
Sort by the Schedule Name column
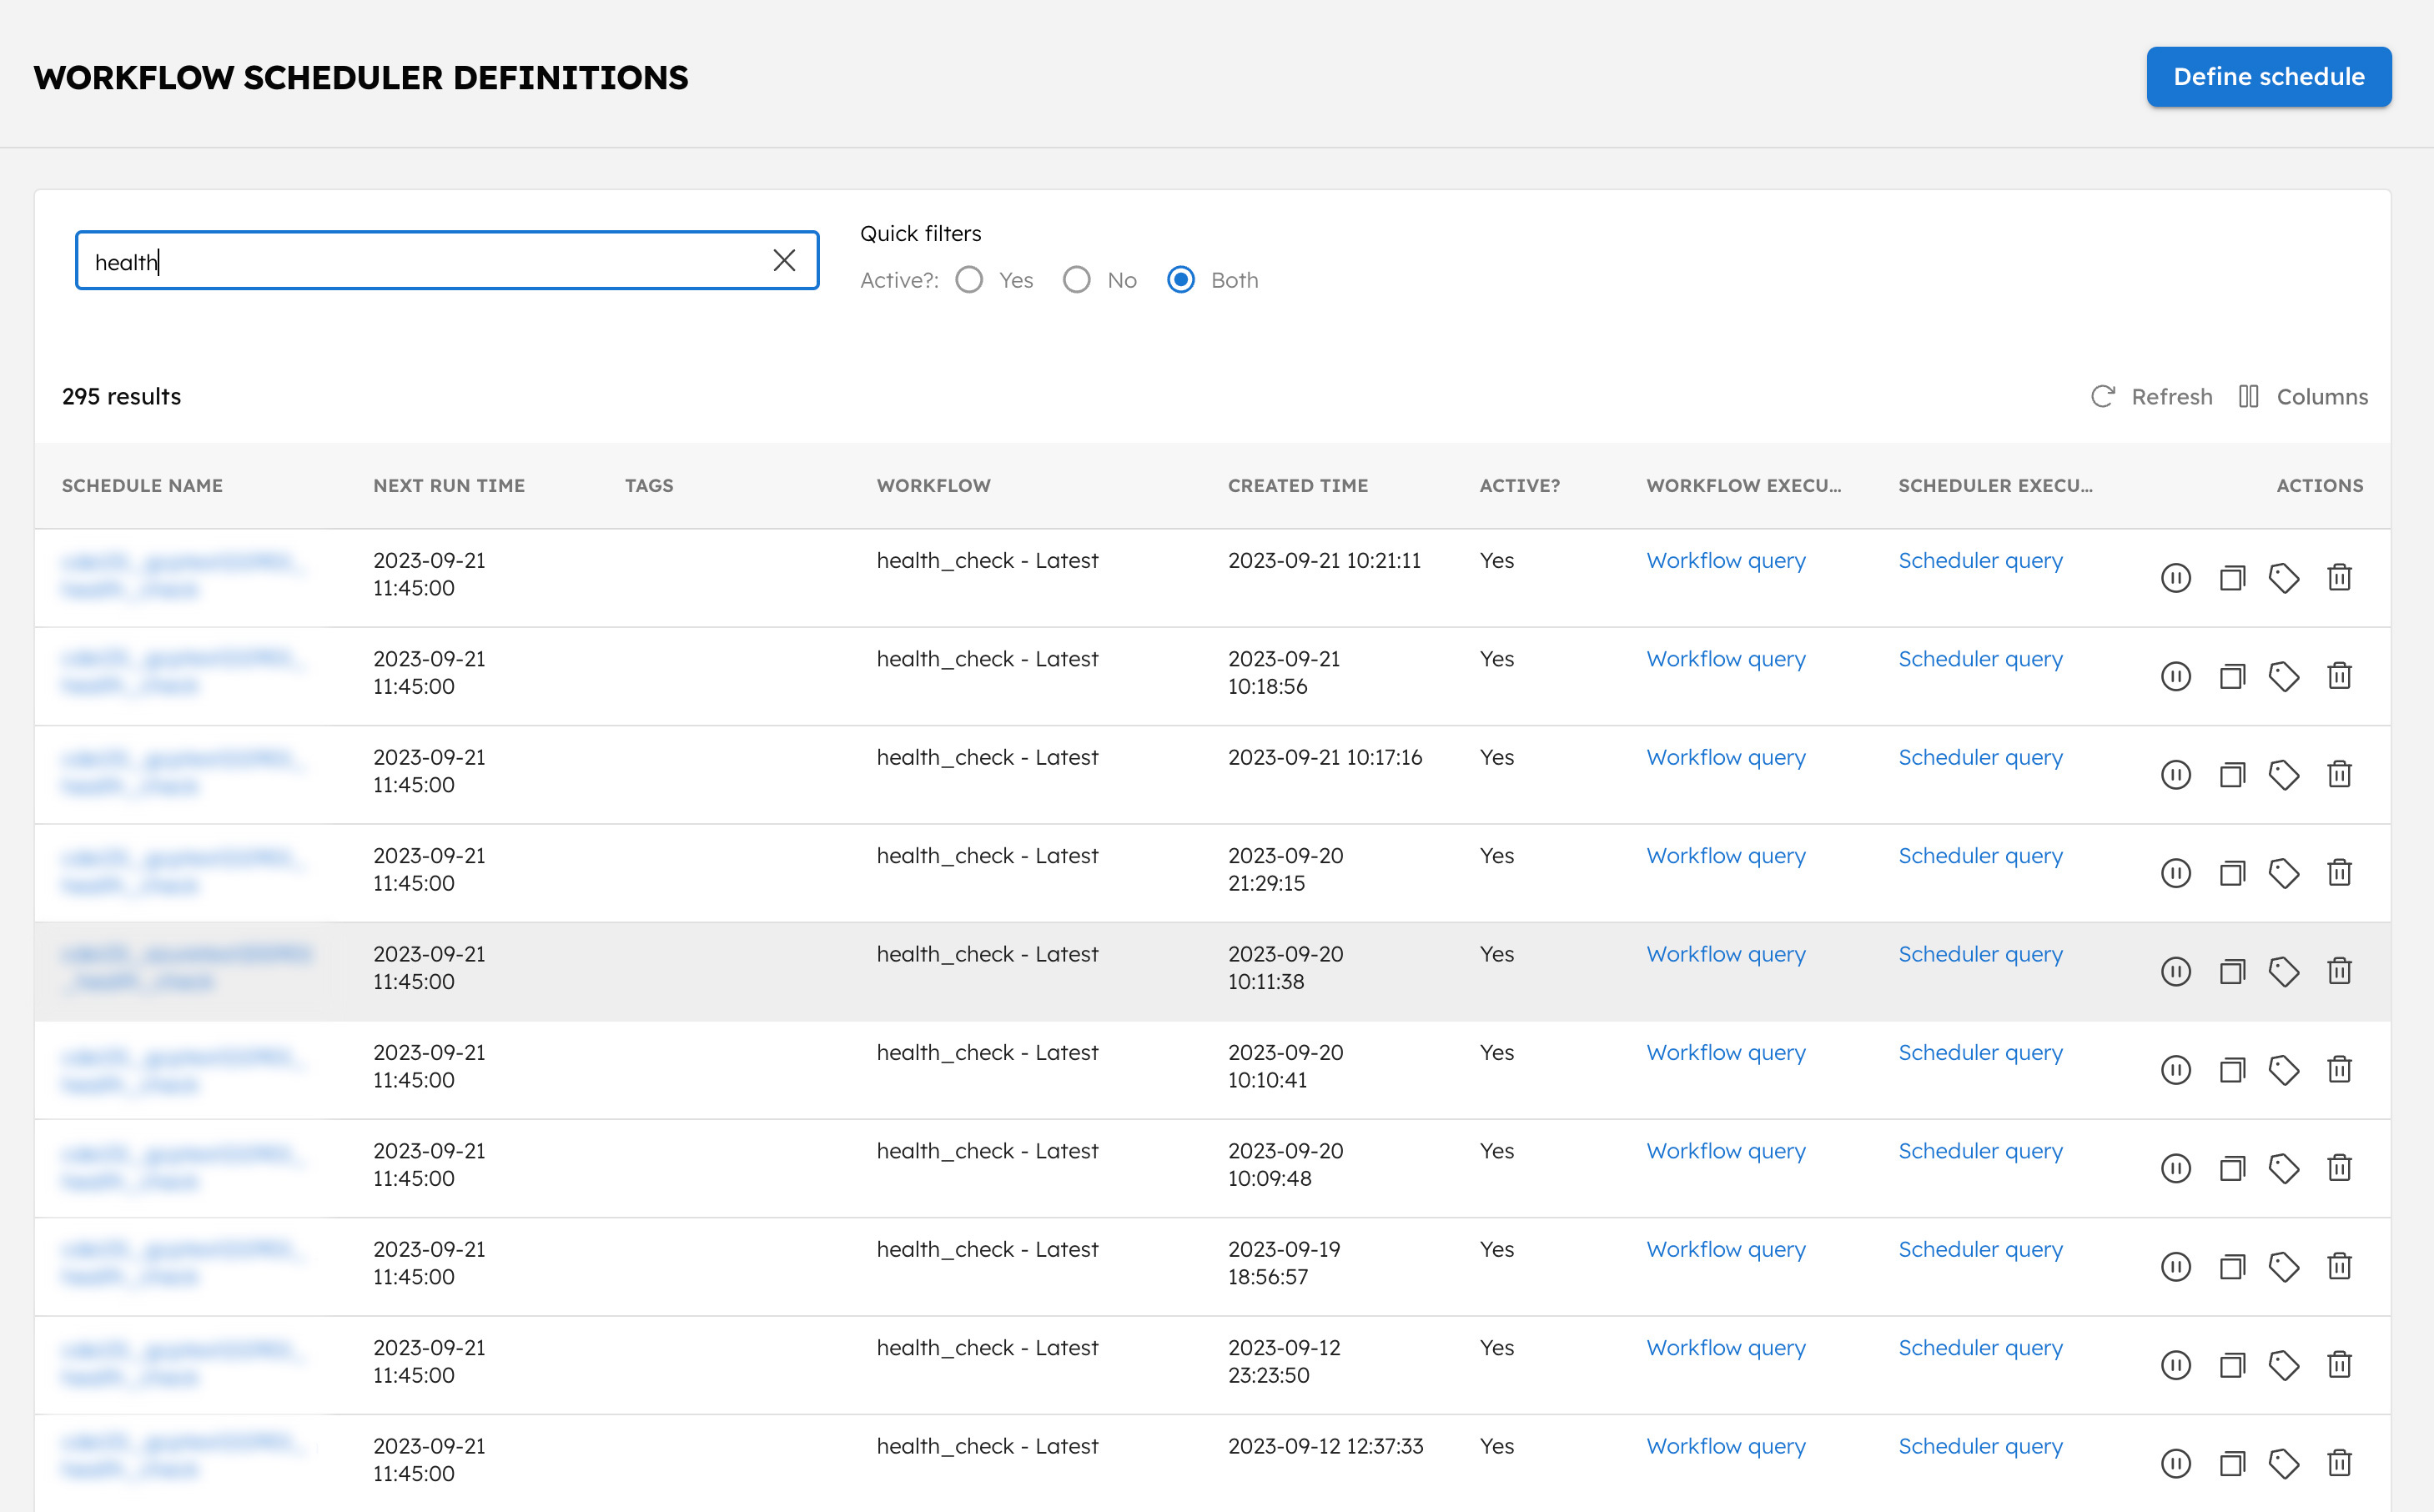pyautogui.click(x=142, y=486)
